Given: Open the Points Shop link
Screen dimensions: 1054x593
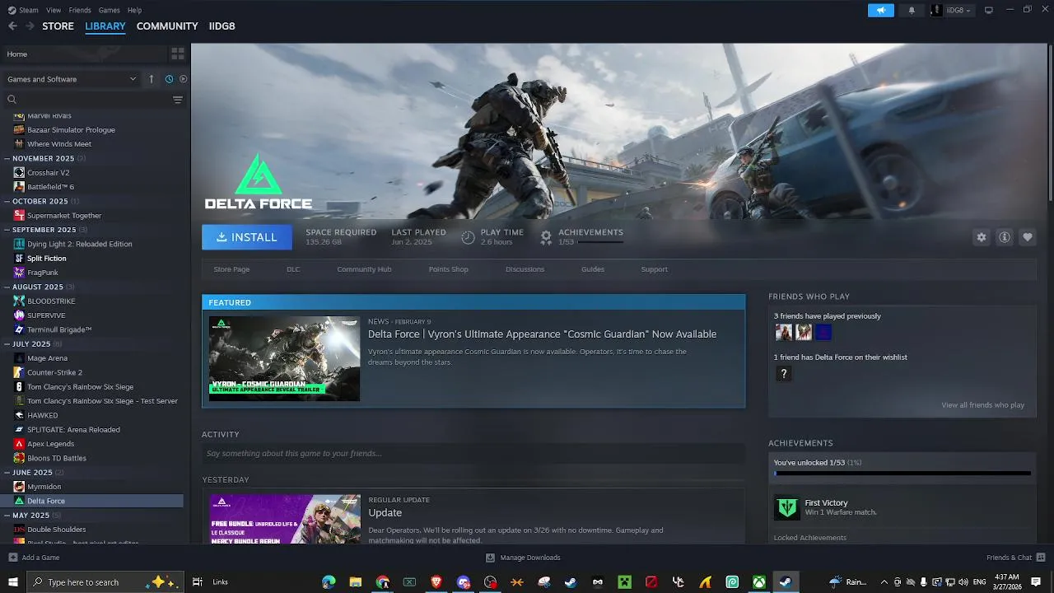Looking at the screenshot, I should coord(448,269).
